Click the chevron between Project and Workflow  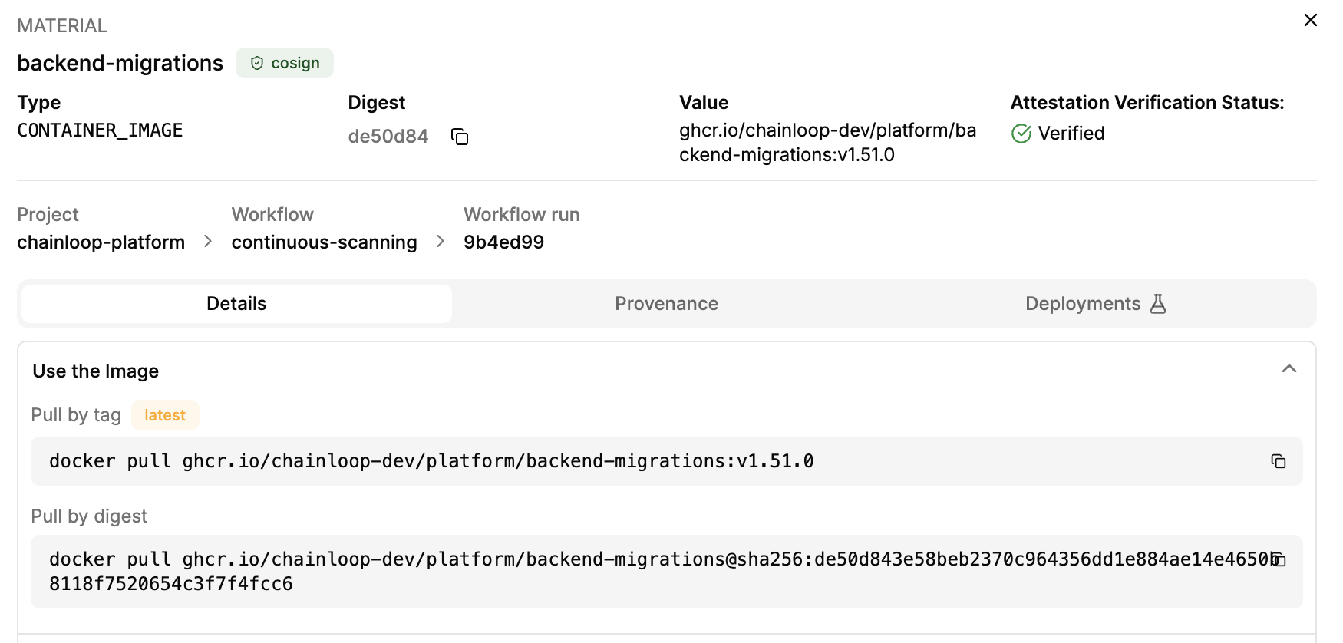(208, 242)
